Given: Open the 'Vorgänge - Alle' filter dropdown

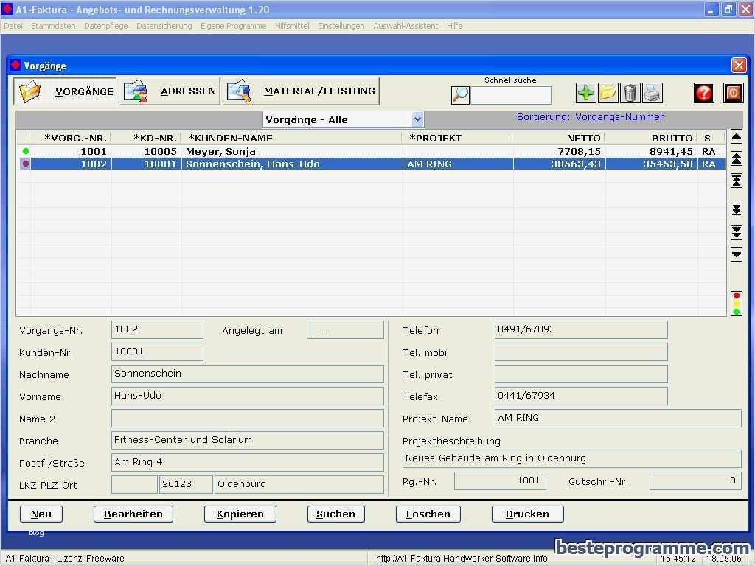Looking at the screenshot, I should (417, 119).
